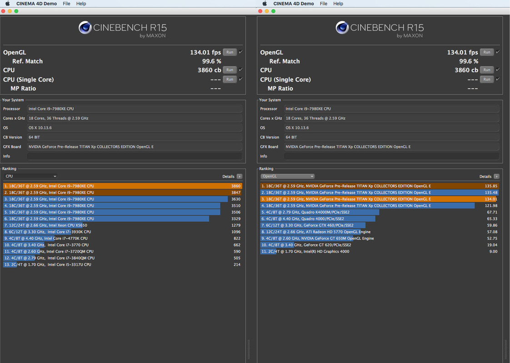Open CINEMA 4D Demo menu, right window
Image resolution: width=510 pixels, height=363 pixels.
293,4
